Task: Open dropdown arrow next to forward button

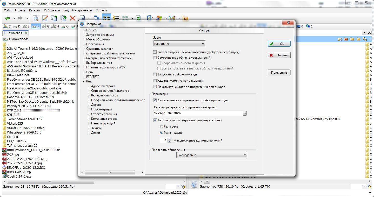Action: pos(27,18)
